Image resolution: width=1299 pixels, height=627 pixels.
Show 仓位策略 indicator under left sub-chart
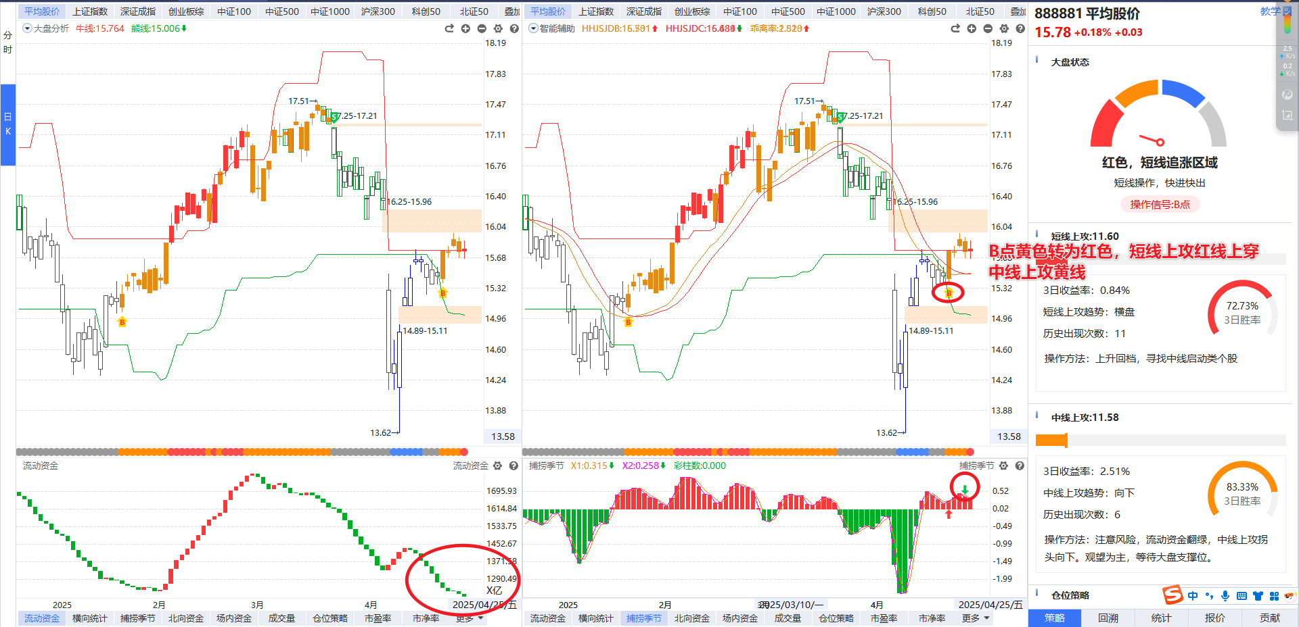tap(330, 618)
